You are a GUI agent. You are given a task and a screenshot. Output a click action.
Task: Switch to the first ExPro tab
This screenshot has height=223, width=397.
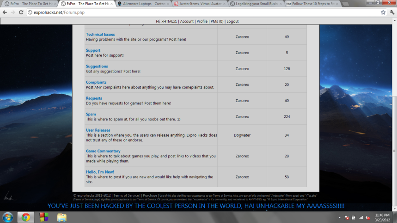tap(31, 4)
